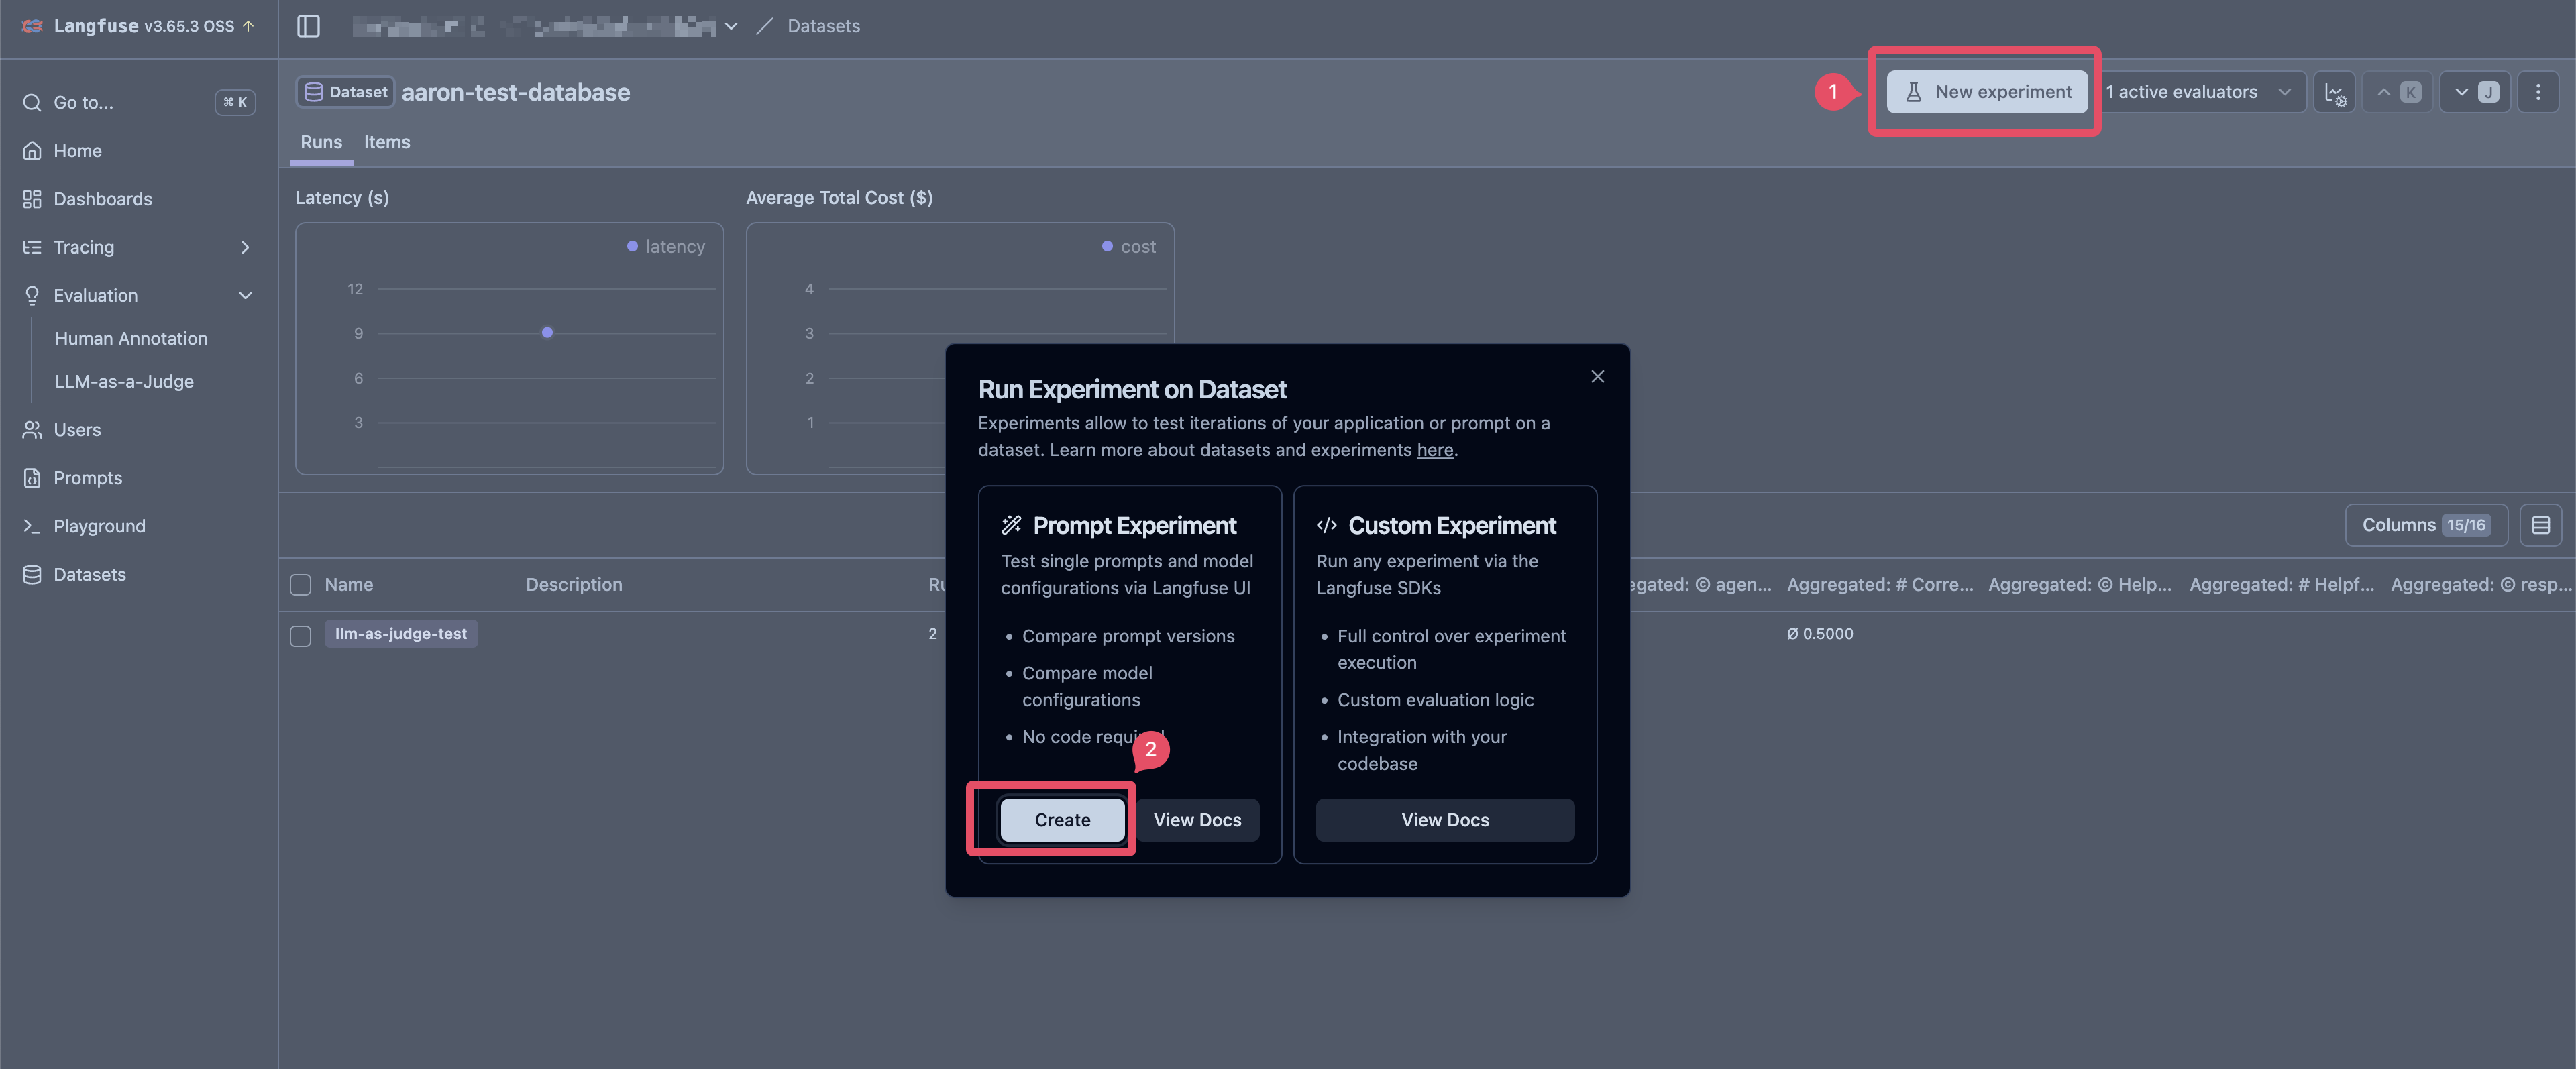Open Human Annotation page
2576x1069 pixels.
tap(131, 339)
